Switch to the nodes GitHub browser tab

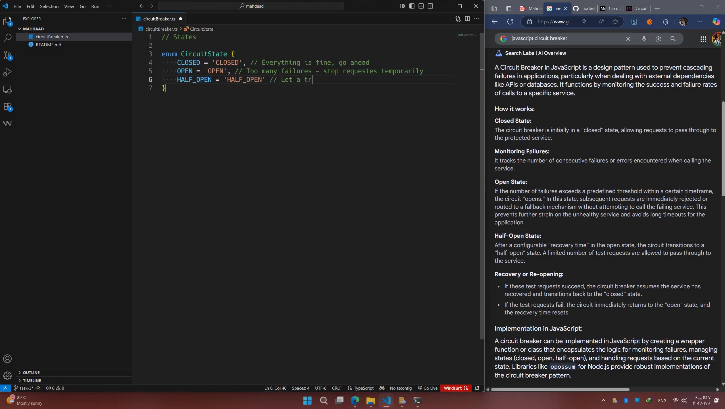[x=584, y=9]
